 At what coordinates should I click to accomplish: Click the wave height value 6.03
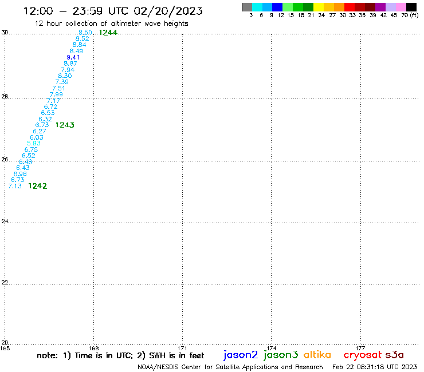coord(37,137)
